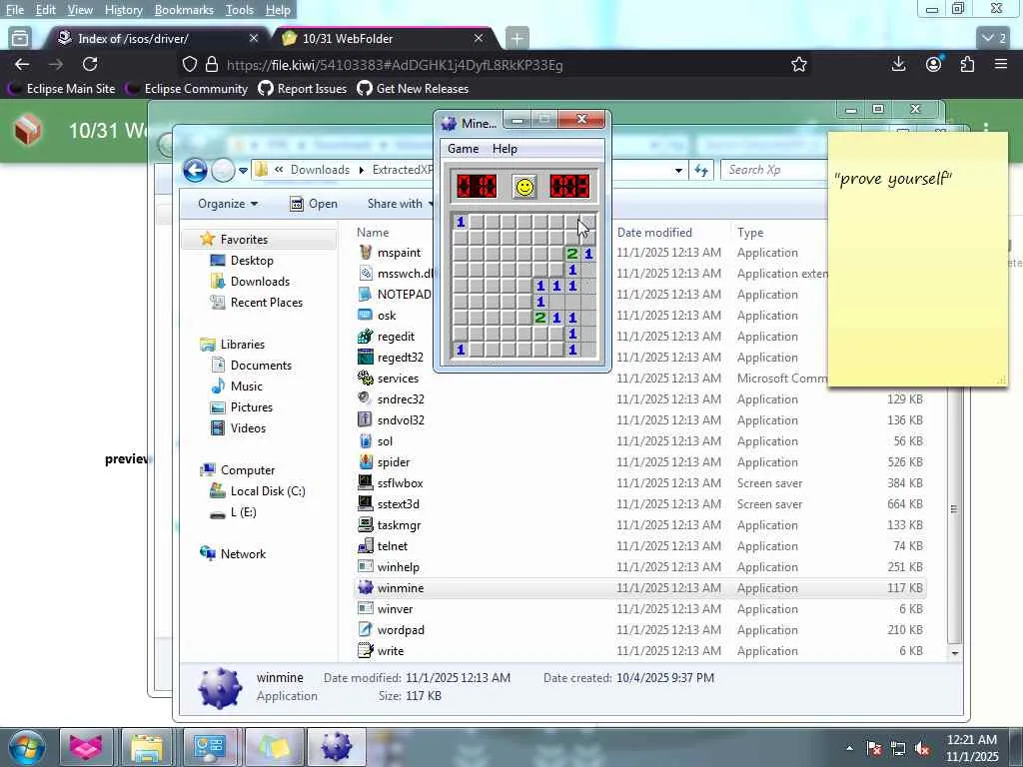Click the sol solitaire icon
Screen dimensions: 1023x767
pos(366,440)
